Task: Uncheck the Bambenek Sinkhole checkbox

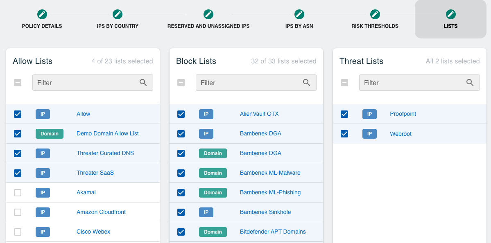Action: (181, 212)
